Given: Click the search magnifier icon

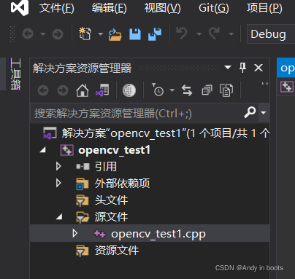Looking at the screenshot, I should point(250,112).
